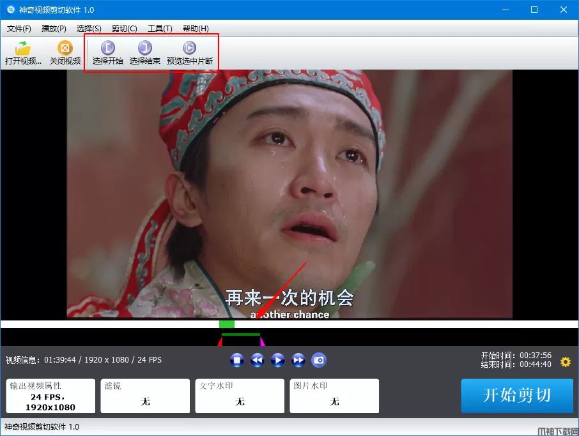This screenshot has height=436, width=579.
Task: Open the 滤镜 filter panel
Action: pos(145,396)
